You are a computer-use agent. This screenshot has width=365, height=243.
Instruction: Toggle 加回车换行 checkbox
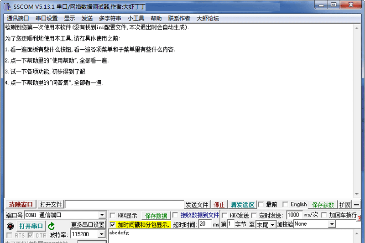324,215
